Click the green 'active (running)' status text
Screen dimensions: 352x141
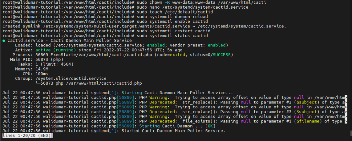coord(56,50)
